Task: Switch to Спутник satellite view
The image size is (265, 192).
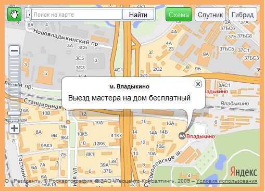Action: (x=210, y=15)
